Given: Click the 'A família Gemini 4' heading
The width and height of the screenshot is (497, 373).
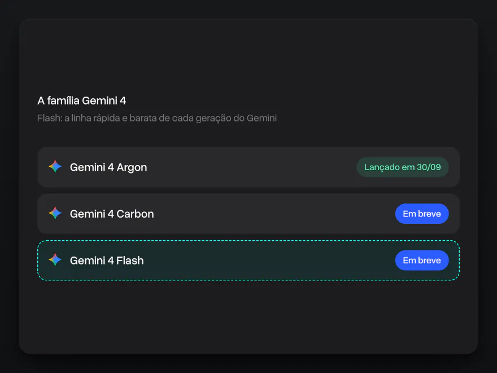Looking at the screenshot, I should point(82,101).
